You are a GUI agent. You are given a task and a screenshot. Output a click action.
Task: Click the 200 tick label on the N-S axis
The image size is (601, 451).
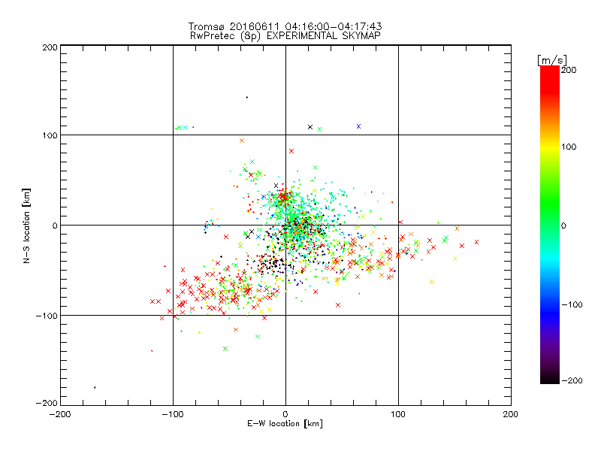(50, 47)
